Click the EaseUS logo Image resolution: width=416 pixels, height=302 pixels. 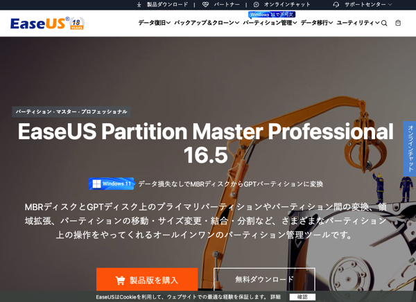pyautogui.click(x=40, y=24)
